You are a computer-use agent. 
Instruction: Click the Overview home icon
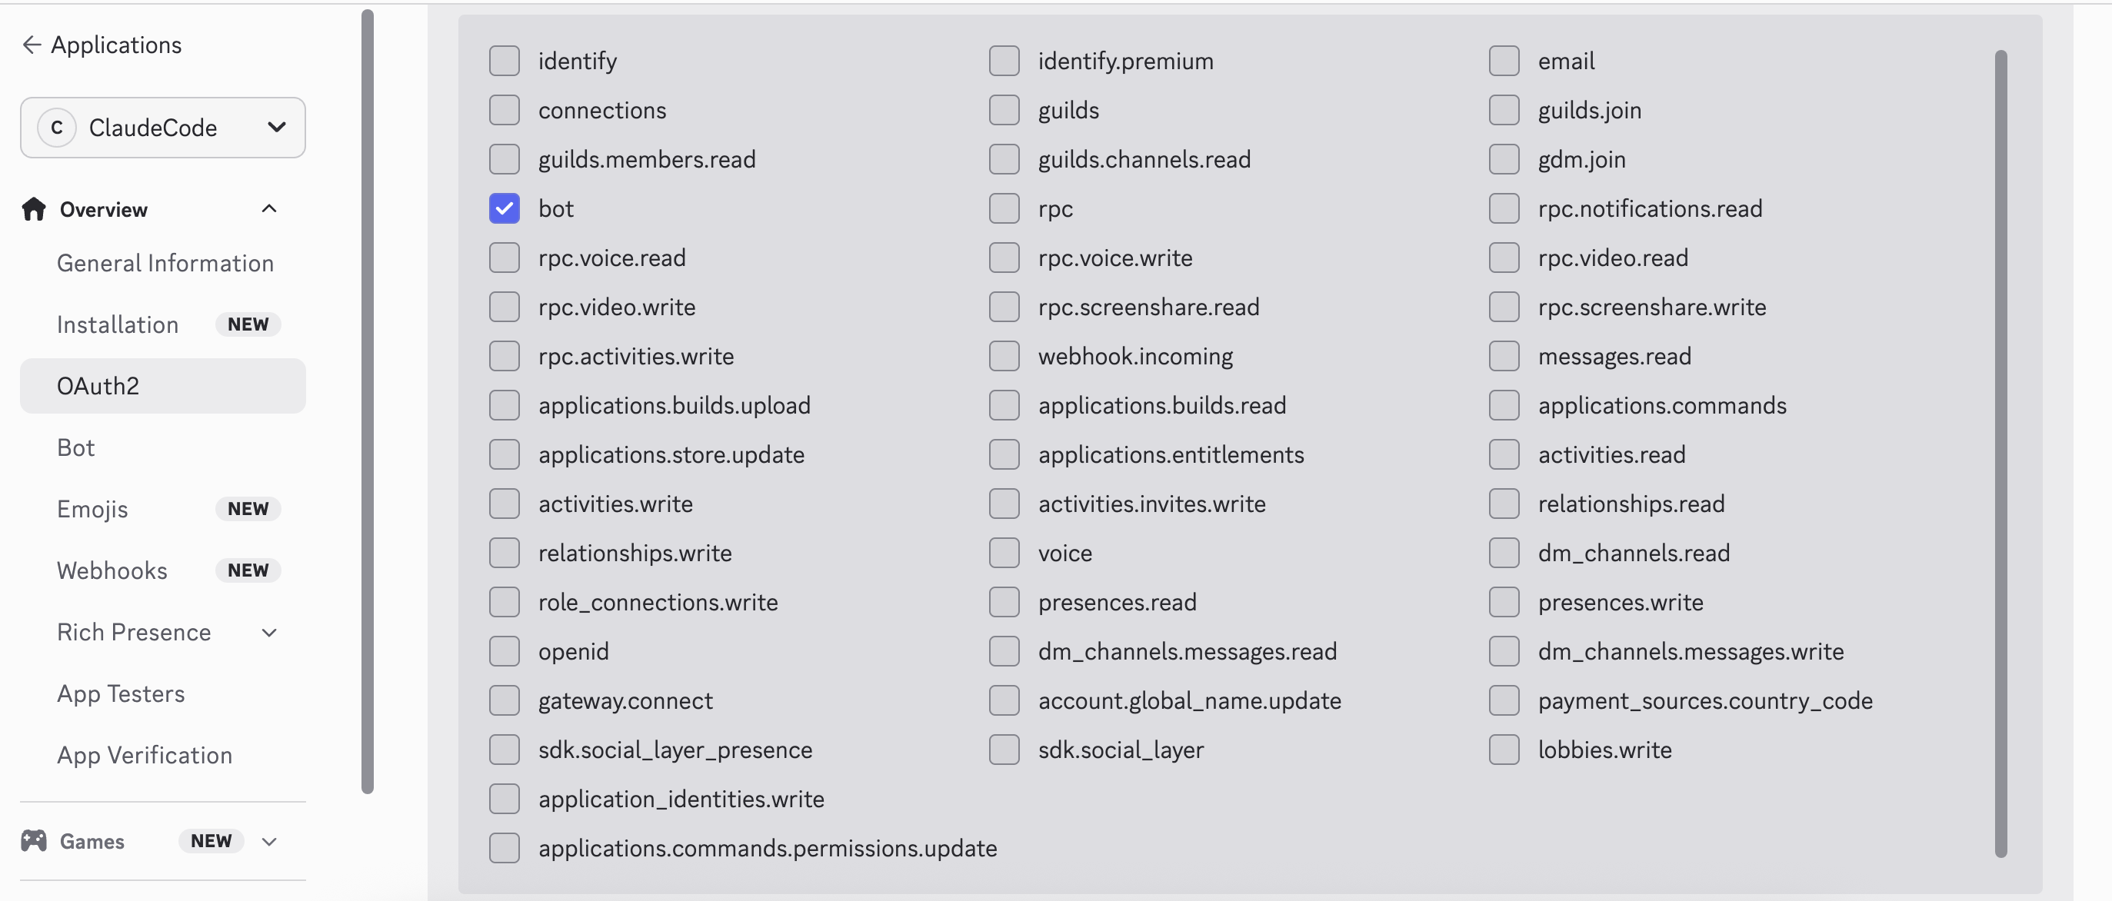coord(34,210)
